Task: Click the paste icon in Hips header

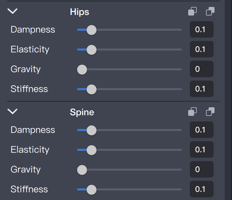Action: tap(210, 12)
